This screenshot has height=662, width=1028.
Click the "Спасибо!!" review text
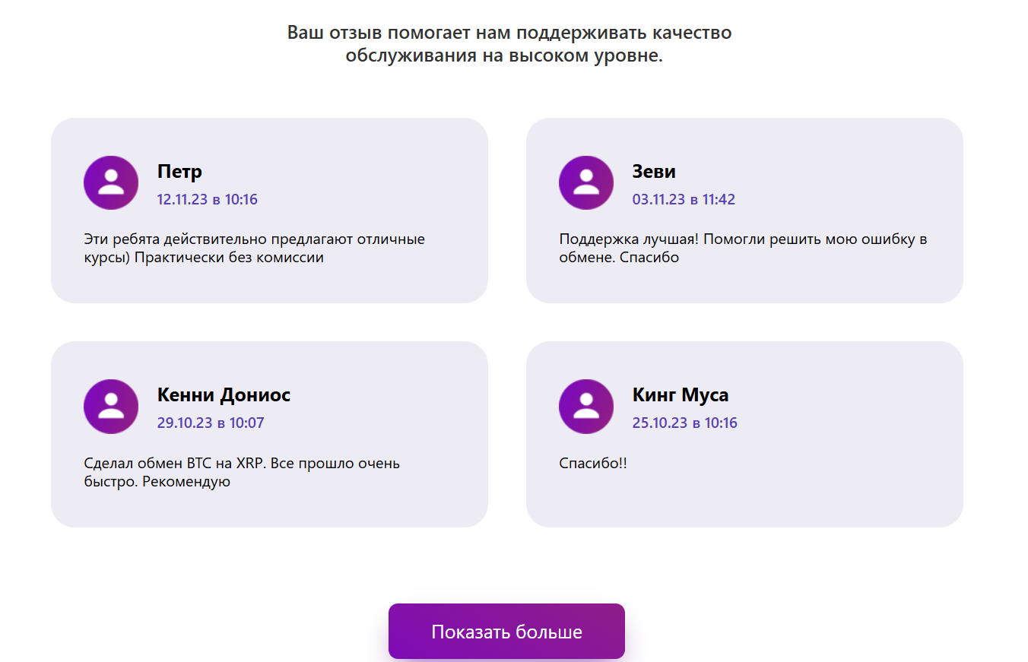(593, 464)
